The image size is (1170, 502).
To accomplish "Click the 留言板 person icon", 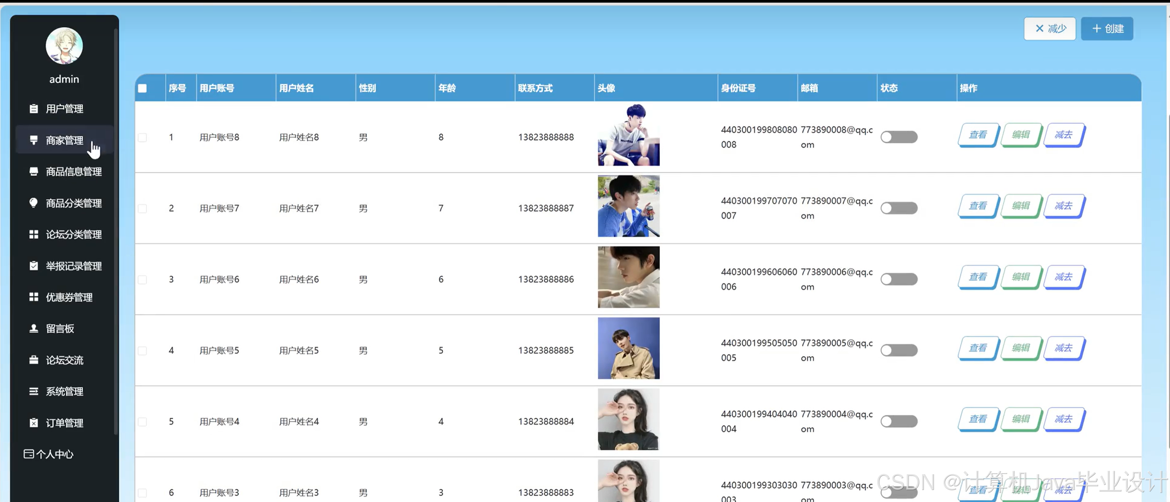I will coord(33,329).
